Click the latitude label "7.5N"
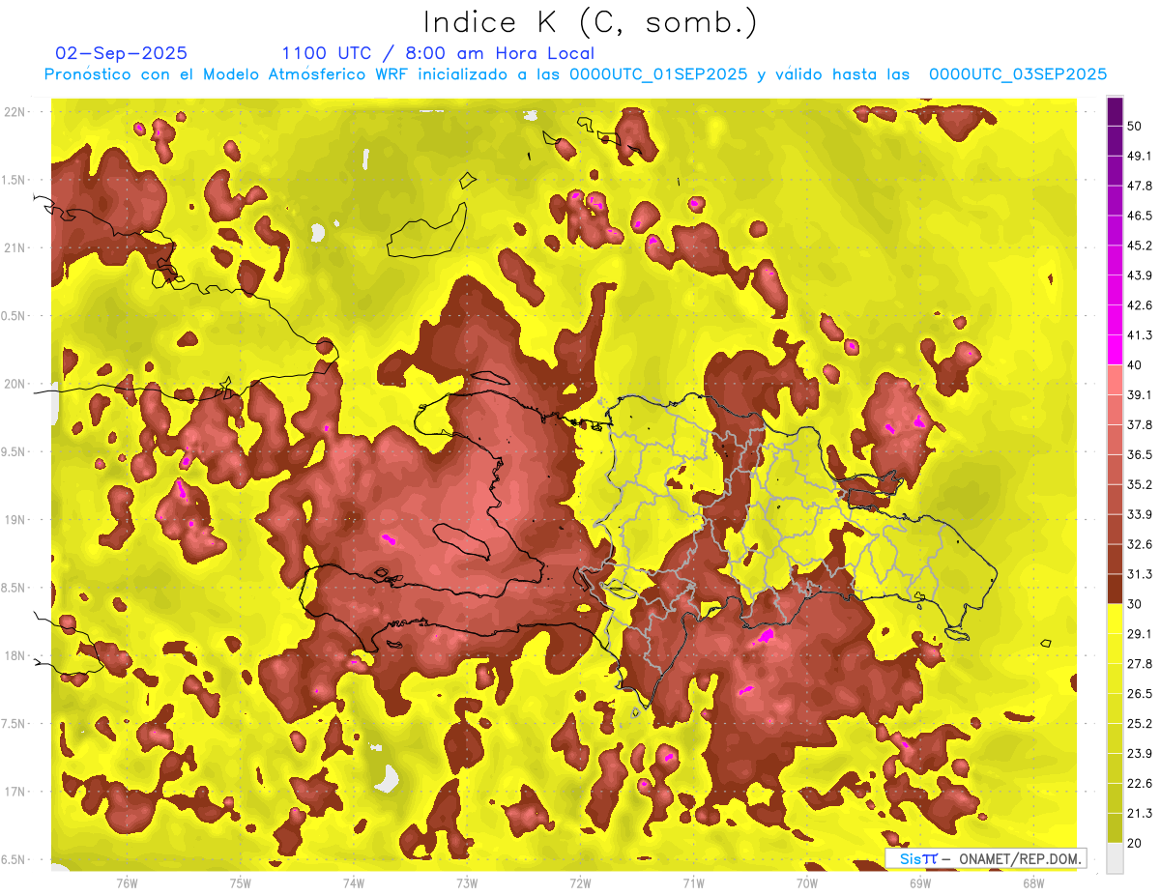The width and height of the screenshot is (1160, 896). 14,724
